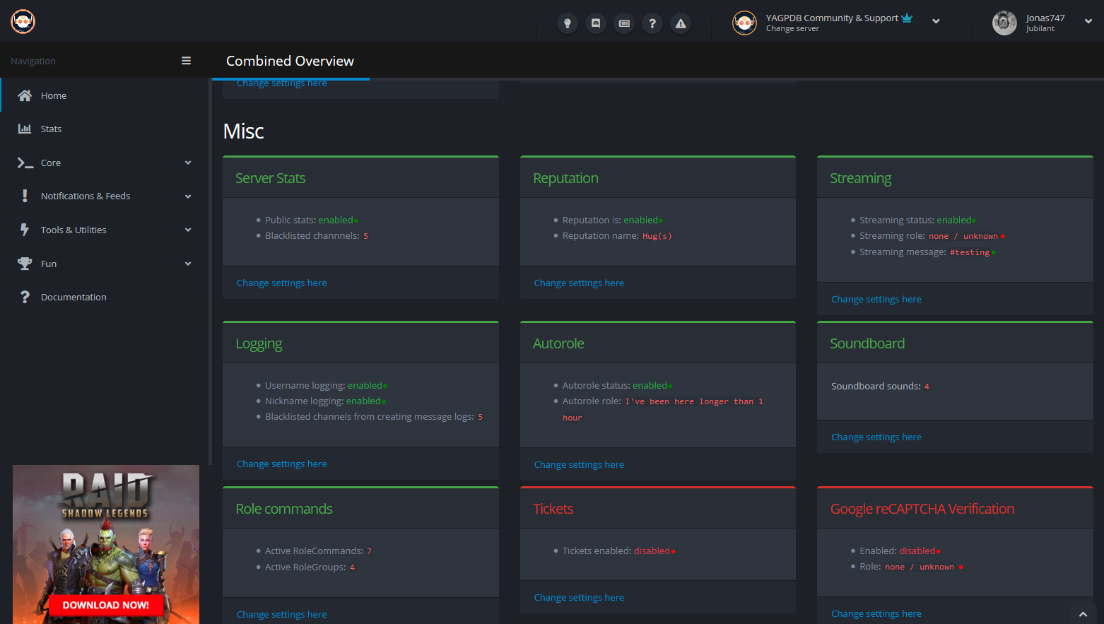Click the YAGPDB Community server avatar
Screen dimensions: 1104x624
744,23
